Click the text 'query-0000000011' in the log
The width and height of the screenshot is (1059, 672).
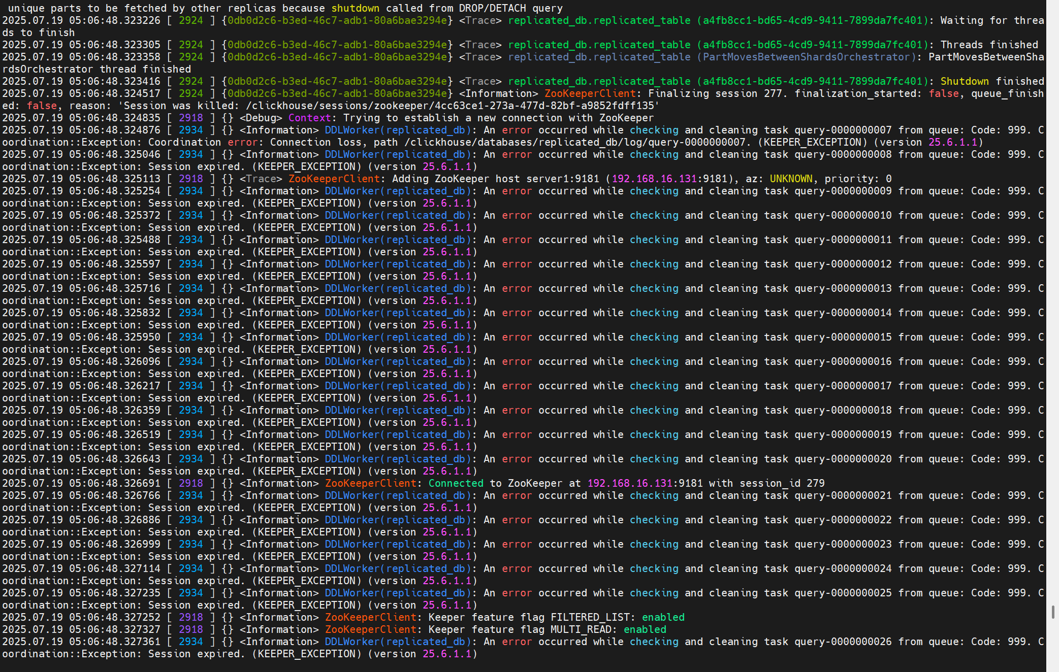[x=843, y=240]
